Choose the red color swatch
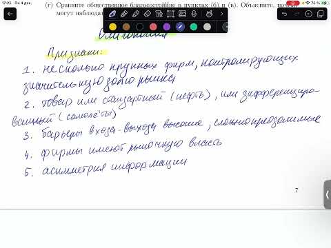This screenshot has height=248, width=331. tap(153, 27)
